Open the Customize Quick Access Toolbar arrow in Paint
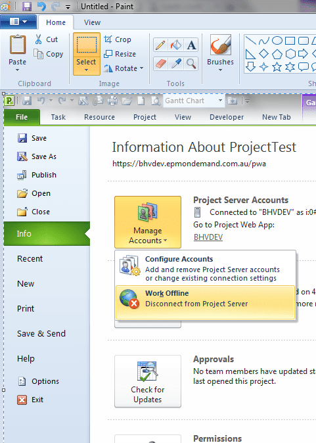 [68, 7]
